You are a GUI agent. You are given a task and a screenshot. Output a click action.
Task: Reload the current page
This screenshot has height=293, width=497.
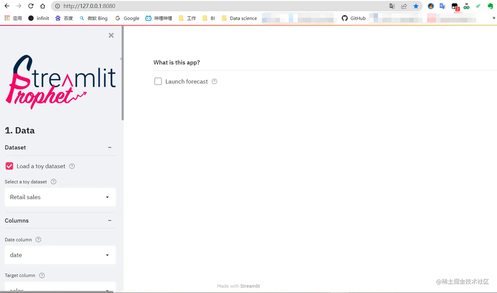point(31,6)
